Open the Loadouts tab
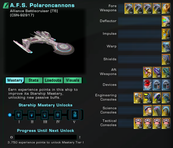This screenshot has width=173, height=148. pyautogui.click(x=53, y=80)
